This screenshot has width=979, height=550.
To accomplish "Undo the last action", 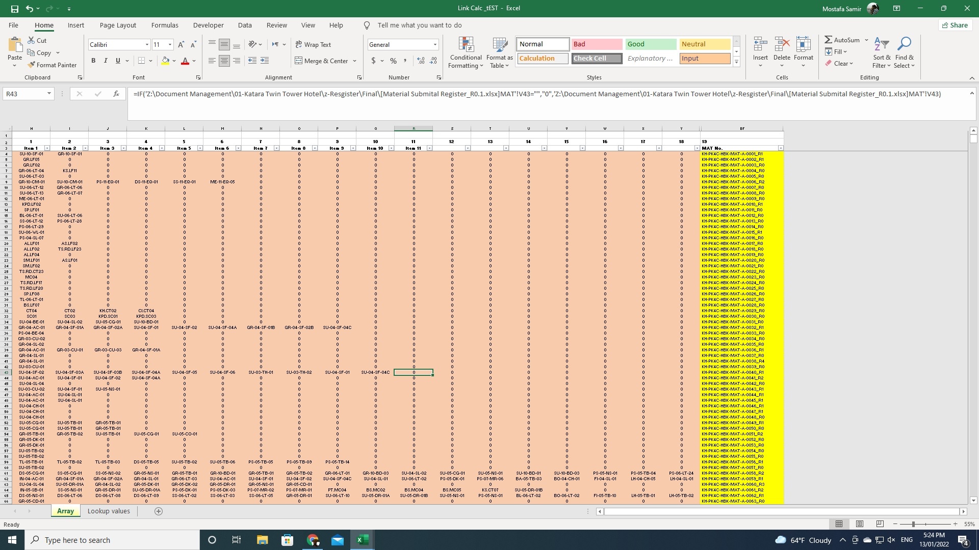I will 30,9.
